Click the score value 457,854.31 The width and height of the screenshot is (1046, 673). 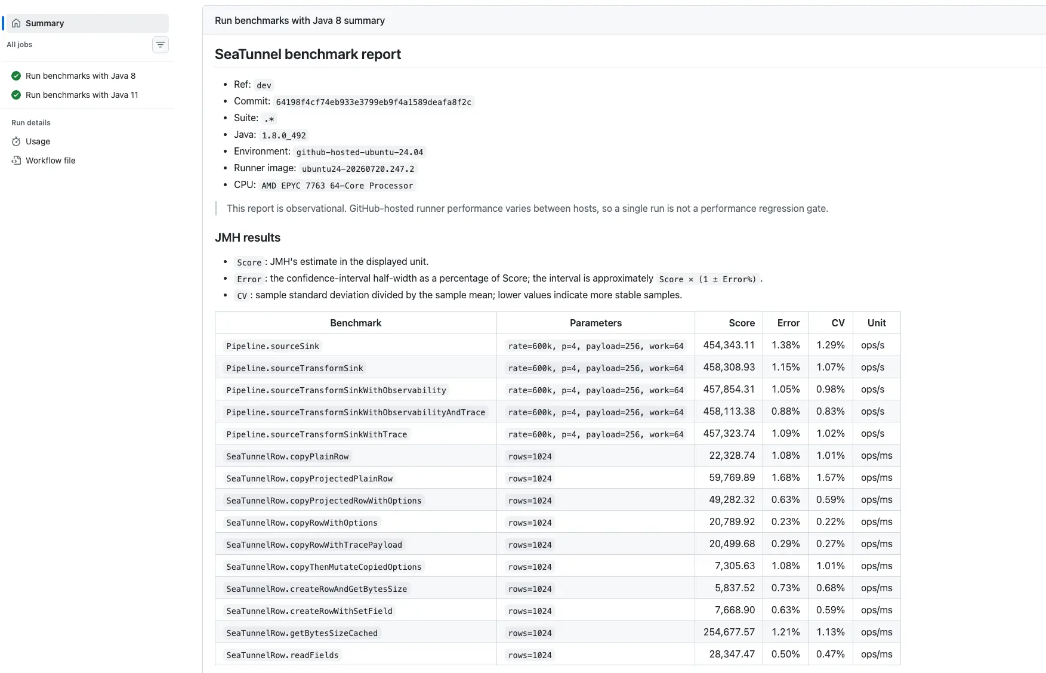point(729,389)
